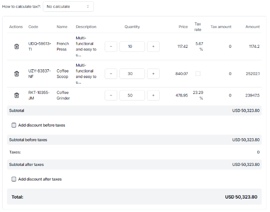Viewport: 270px width, 212px height.
Task: Open the How to calculate tax dropdown
Action: pos(68,6)
